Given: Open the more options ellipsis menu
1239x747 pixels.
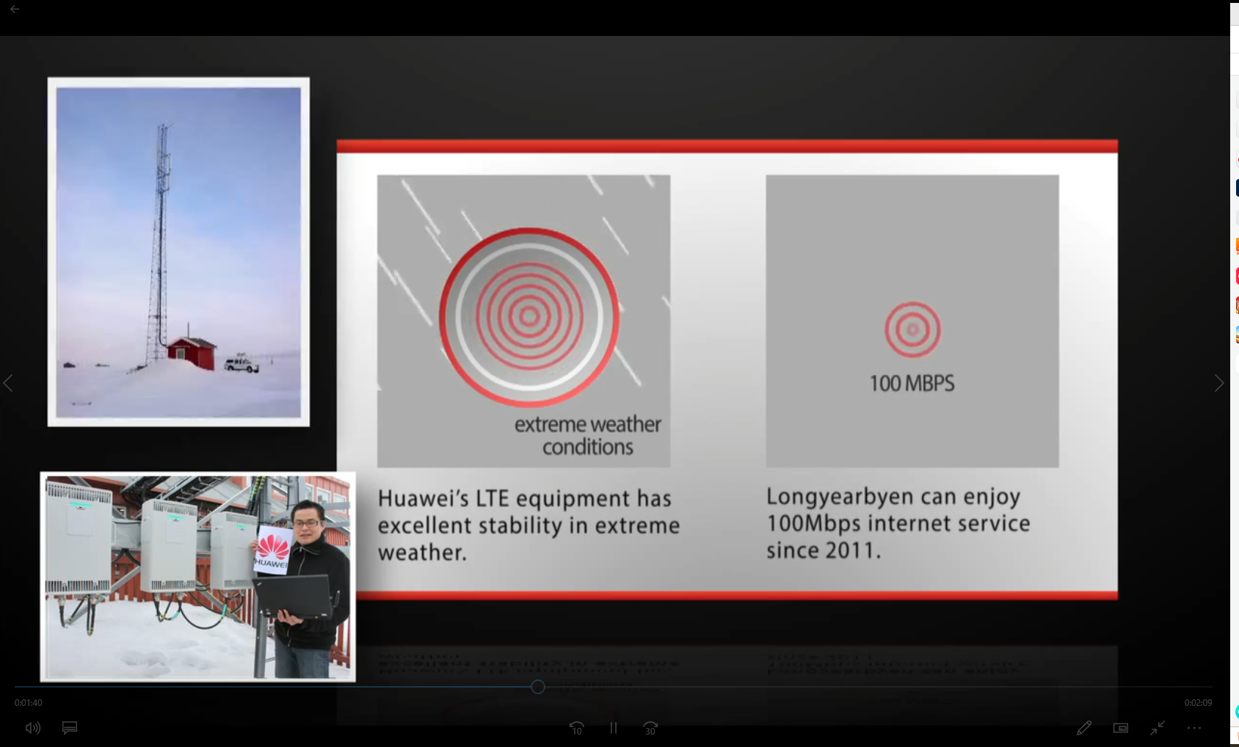Looking at the screenshot, I should [x=1194, y=728].
